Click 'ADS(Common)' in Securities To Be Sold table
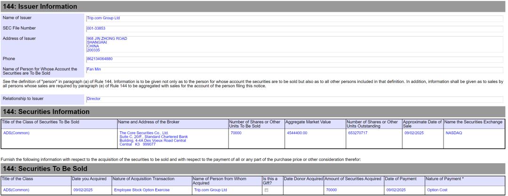The width and height of the screenshot is (508, 196). point(16,190)
